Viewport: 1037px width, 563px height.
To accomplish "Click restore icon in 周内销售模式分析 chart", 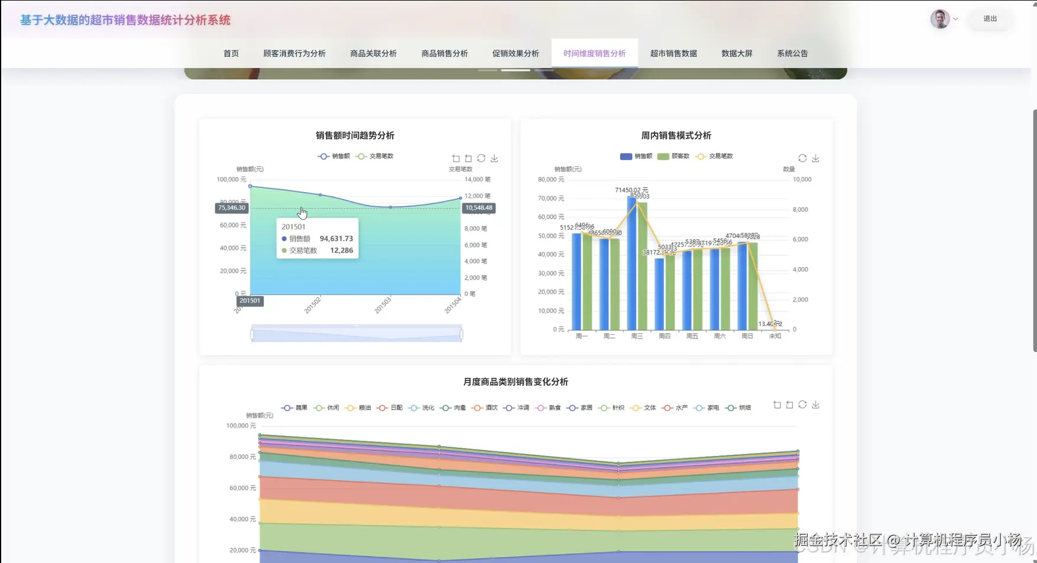I will point(802,158).
